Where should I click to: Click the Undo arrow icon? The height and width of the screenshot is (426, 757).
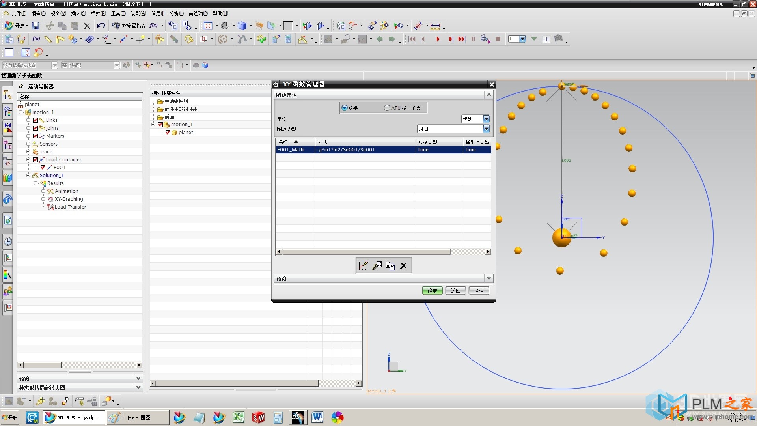point(101,26)
